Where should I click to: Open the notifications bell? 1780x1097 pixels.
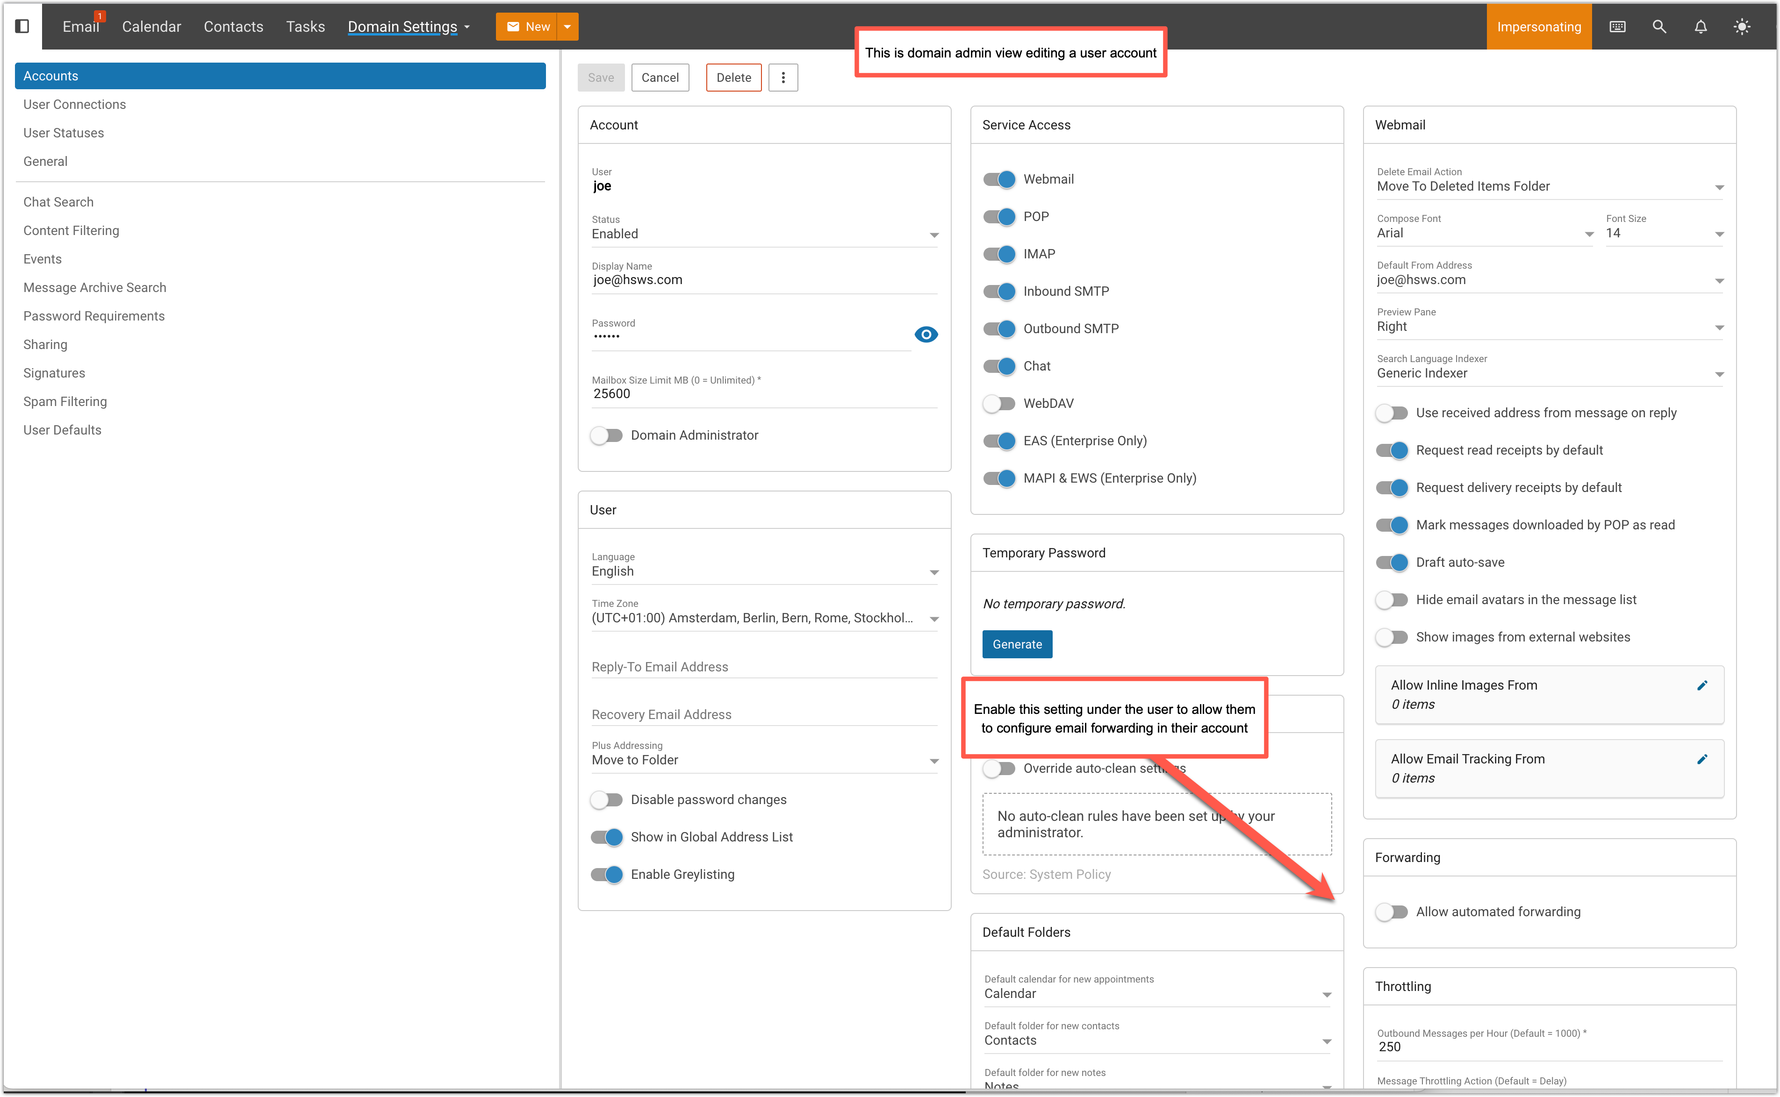point(1700,27)
